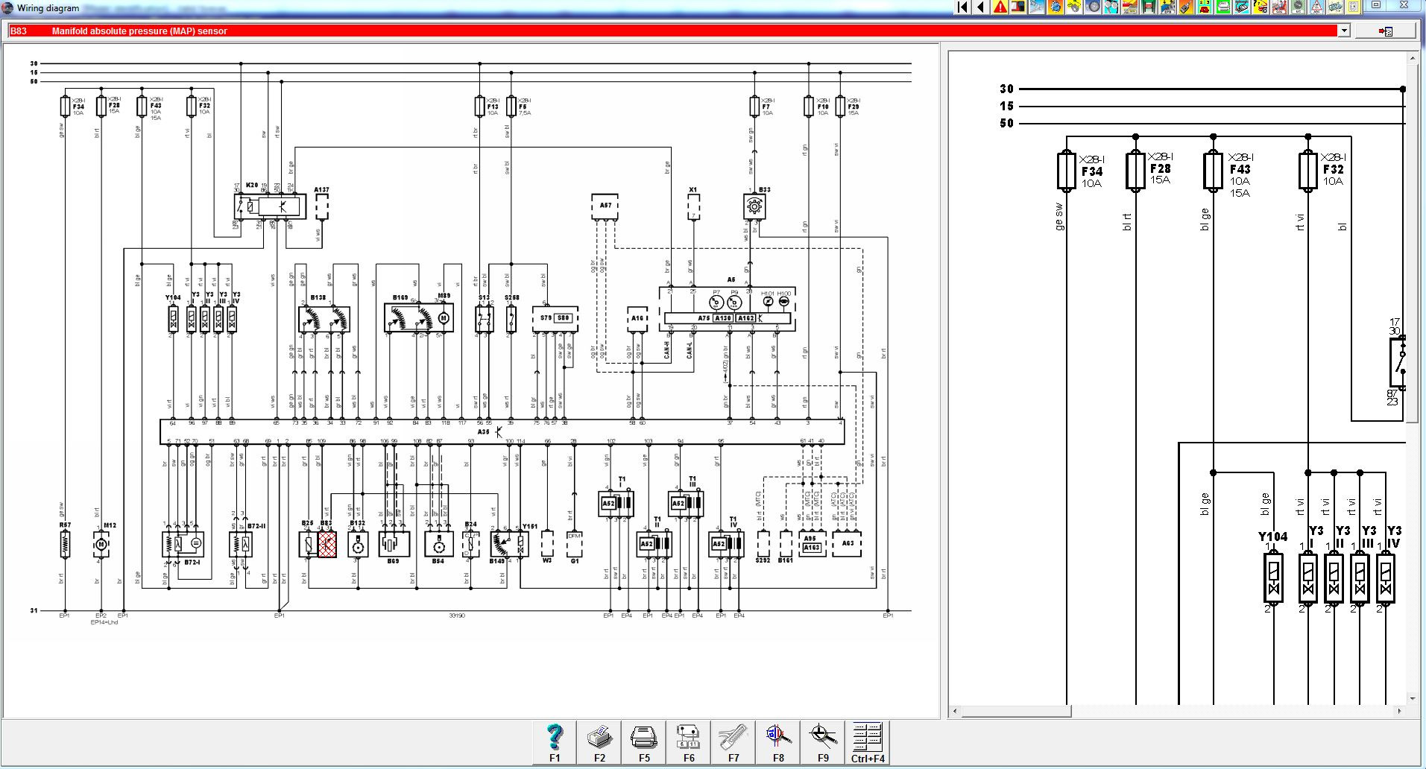Image resolution: width=1426 pixels, height=769 pixels.
Task: Select the A63 component box
Action: click(x=847, y=544)
